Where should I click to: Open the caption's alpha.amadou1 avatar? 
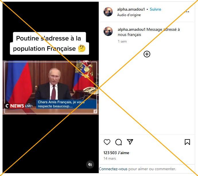click(108, 31)
